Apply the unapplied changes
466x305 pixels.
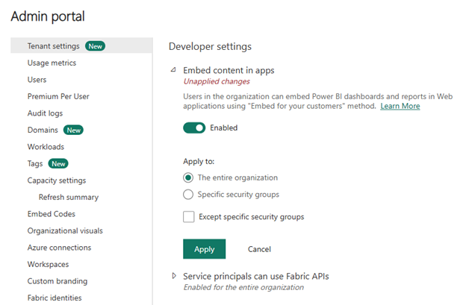click(x=204, y=249)
